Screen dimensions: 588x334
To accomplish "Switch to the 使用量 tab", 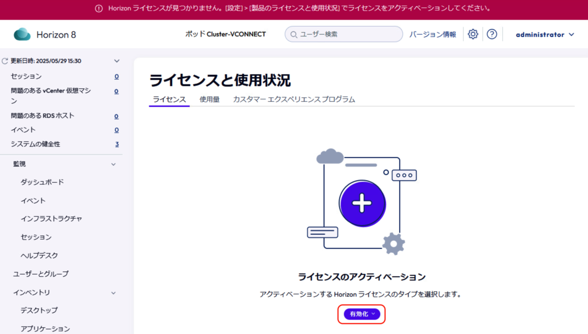I will click(x=209, y=99).
